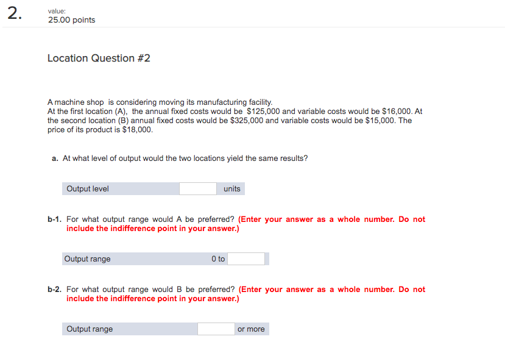Click the "or more" text in part b-2
This screenshot has height=353, width=505.
click(x=251, y=329)
